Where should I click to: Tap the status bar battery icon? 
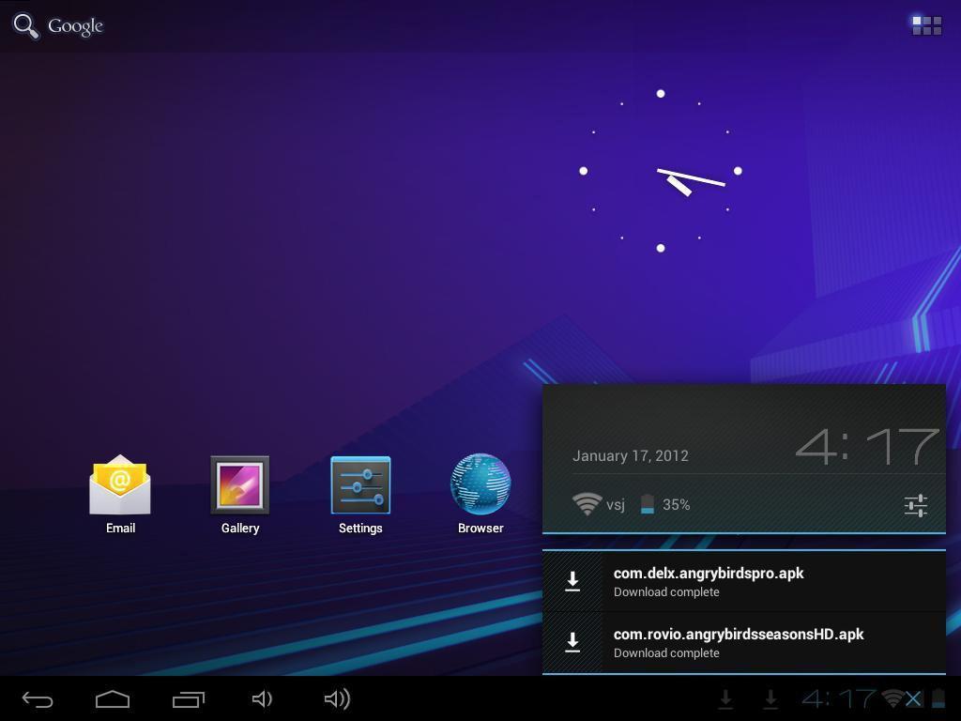pos(938,698)
